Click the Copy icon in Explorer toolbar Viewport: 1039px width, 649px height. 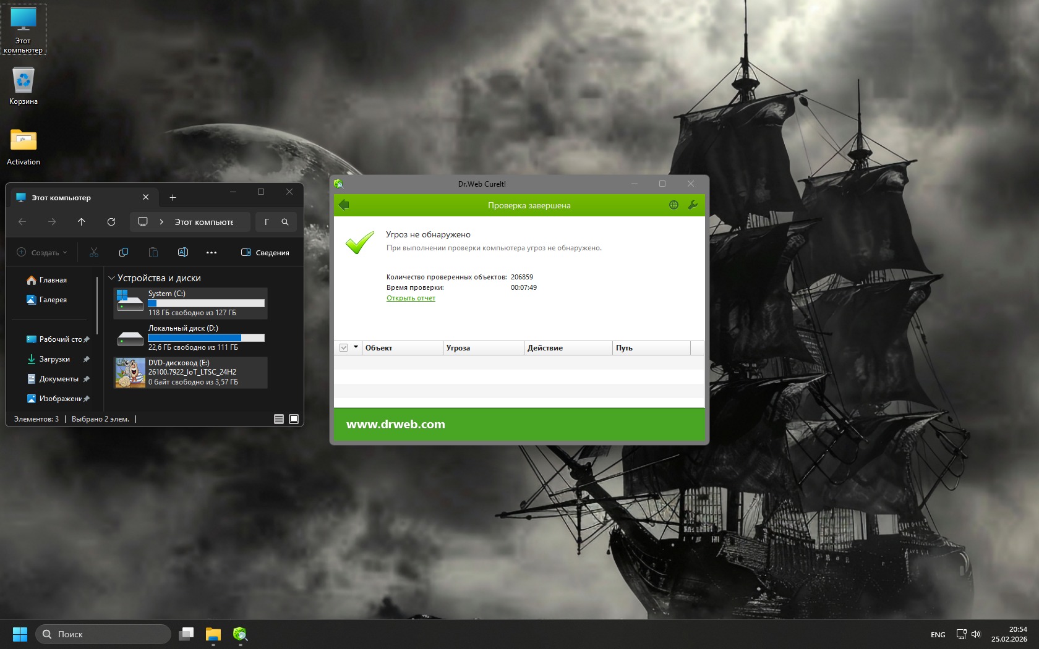124,252
